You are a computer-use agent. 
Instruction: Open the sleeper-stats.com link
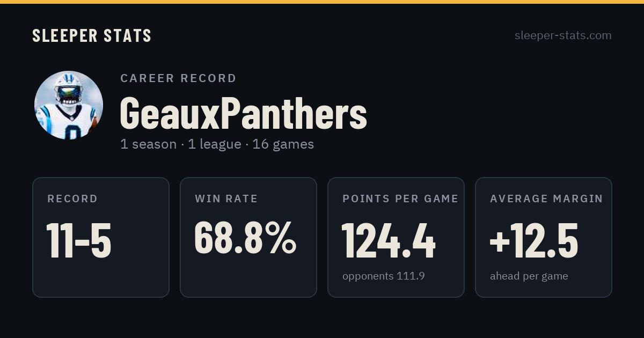563,35
